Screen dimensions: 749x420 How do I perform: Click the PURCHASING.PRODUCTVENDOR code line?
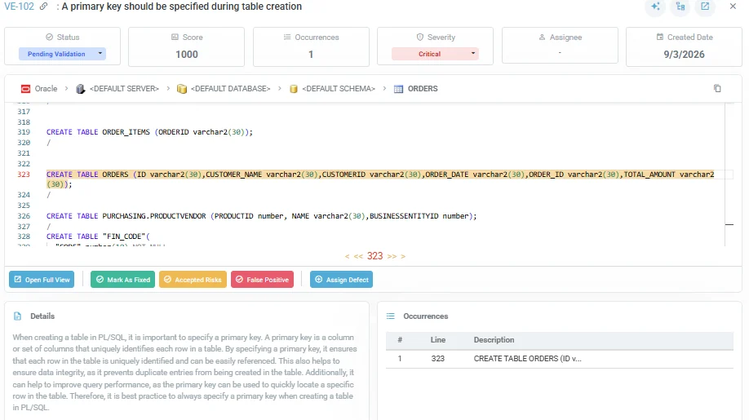tap(261, 216)
